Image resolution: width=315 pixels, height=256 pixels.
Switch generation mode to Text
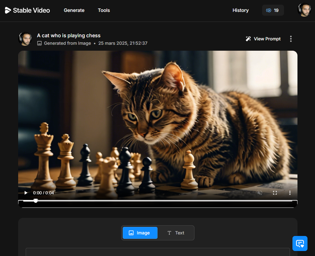pos(176,233)
